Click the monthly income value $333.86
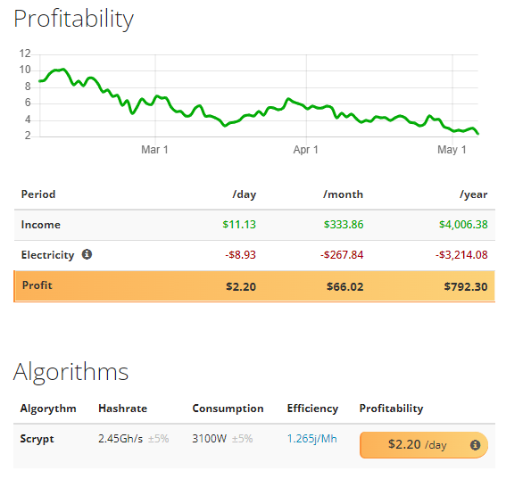531x479 pixels. click(344, 225)
